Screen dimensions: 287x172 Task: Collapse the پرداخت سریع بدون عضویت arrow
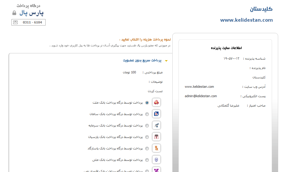click(x=166, y=61)
